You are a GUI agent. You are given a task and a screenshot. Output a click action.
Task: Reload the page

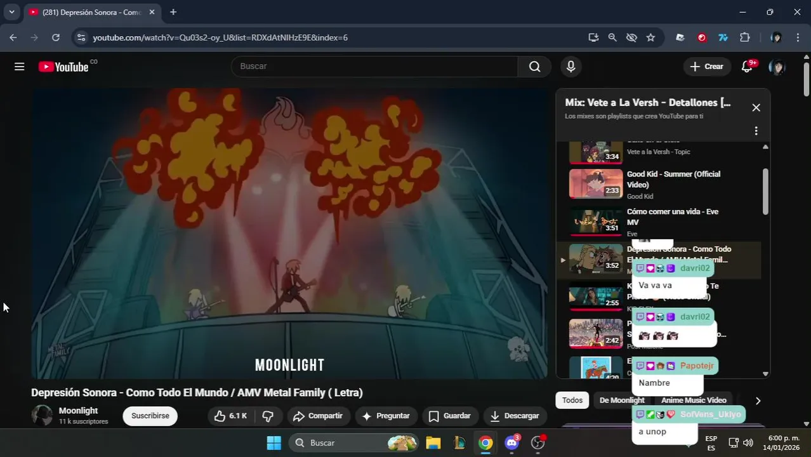pos(56,37)
